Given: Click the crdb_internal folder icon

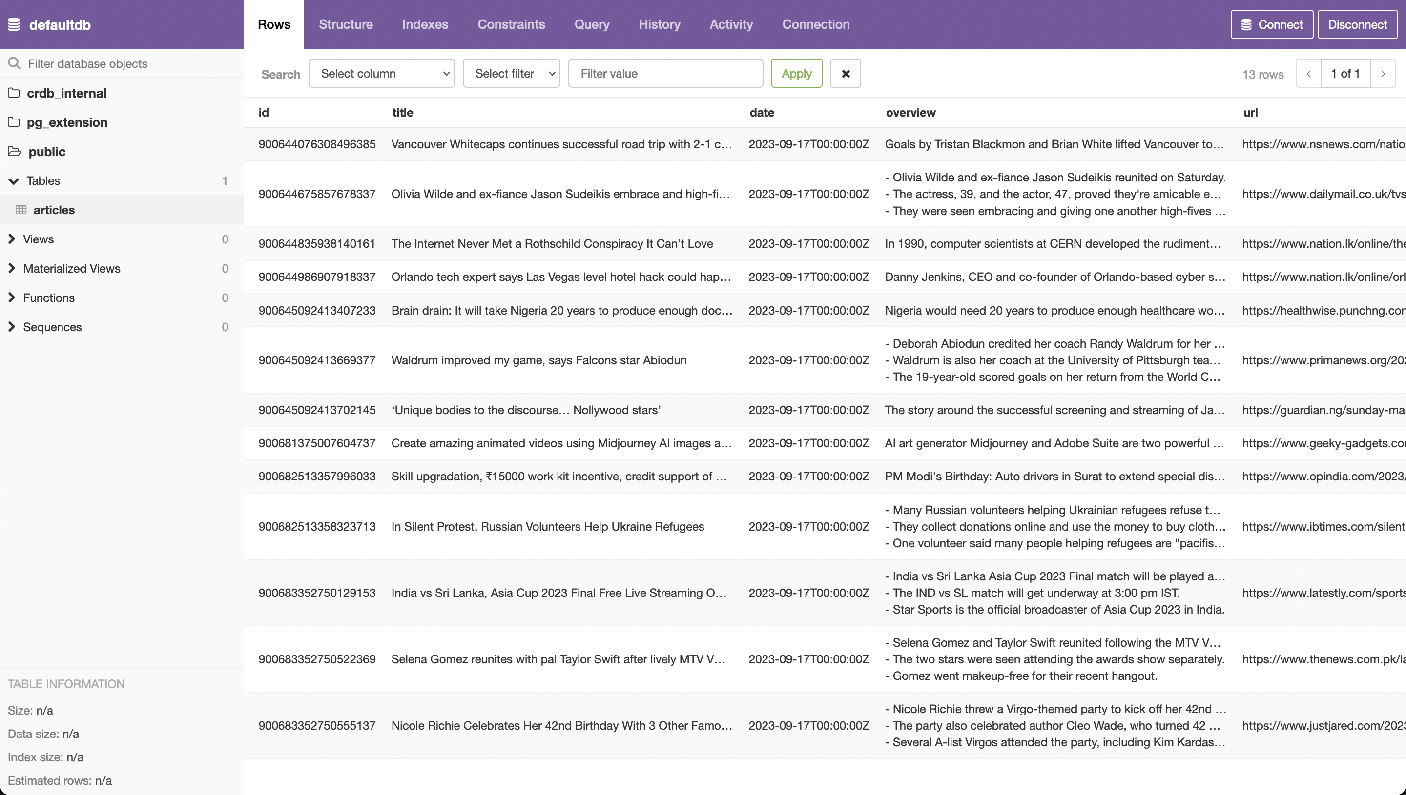Looking at the screenshot, I should click(x=14, y=93).
